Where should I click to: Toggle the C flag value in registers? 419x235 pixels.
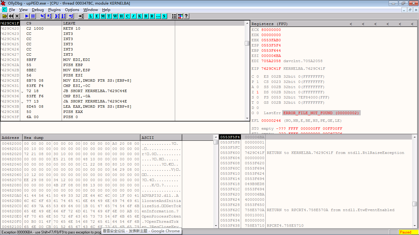258,76
